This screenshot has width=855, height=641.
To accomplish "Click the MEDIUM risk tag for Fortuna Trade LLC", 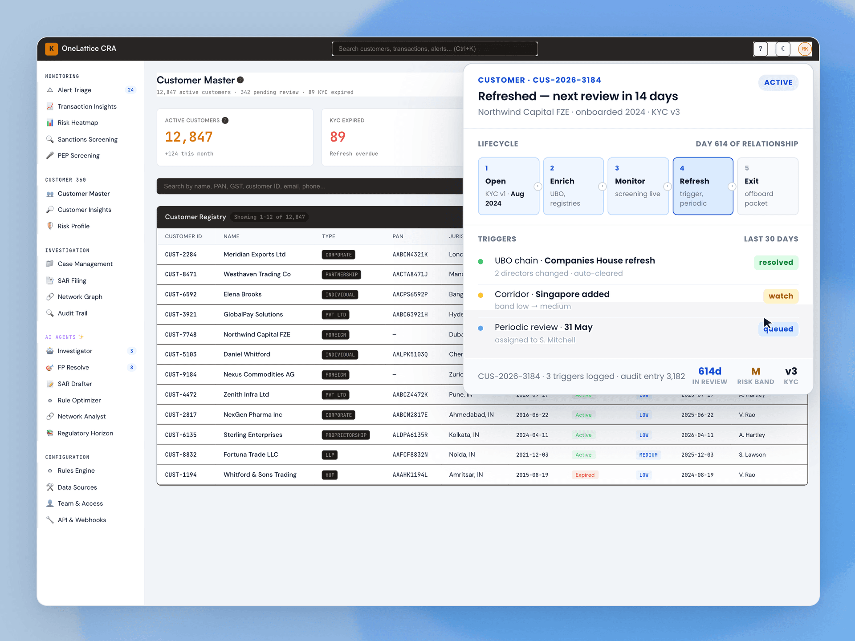I will coord(648,455).
